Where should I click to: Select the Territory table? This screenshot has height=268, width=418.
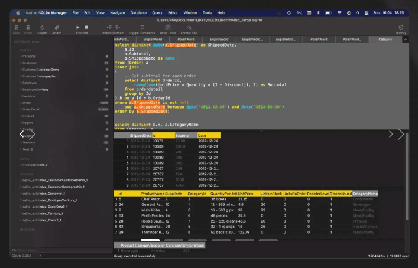[28, 143]
